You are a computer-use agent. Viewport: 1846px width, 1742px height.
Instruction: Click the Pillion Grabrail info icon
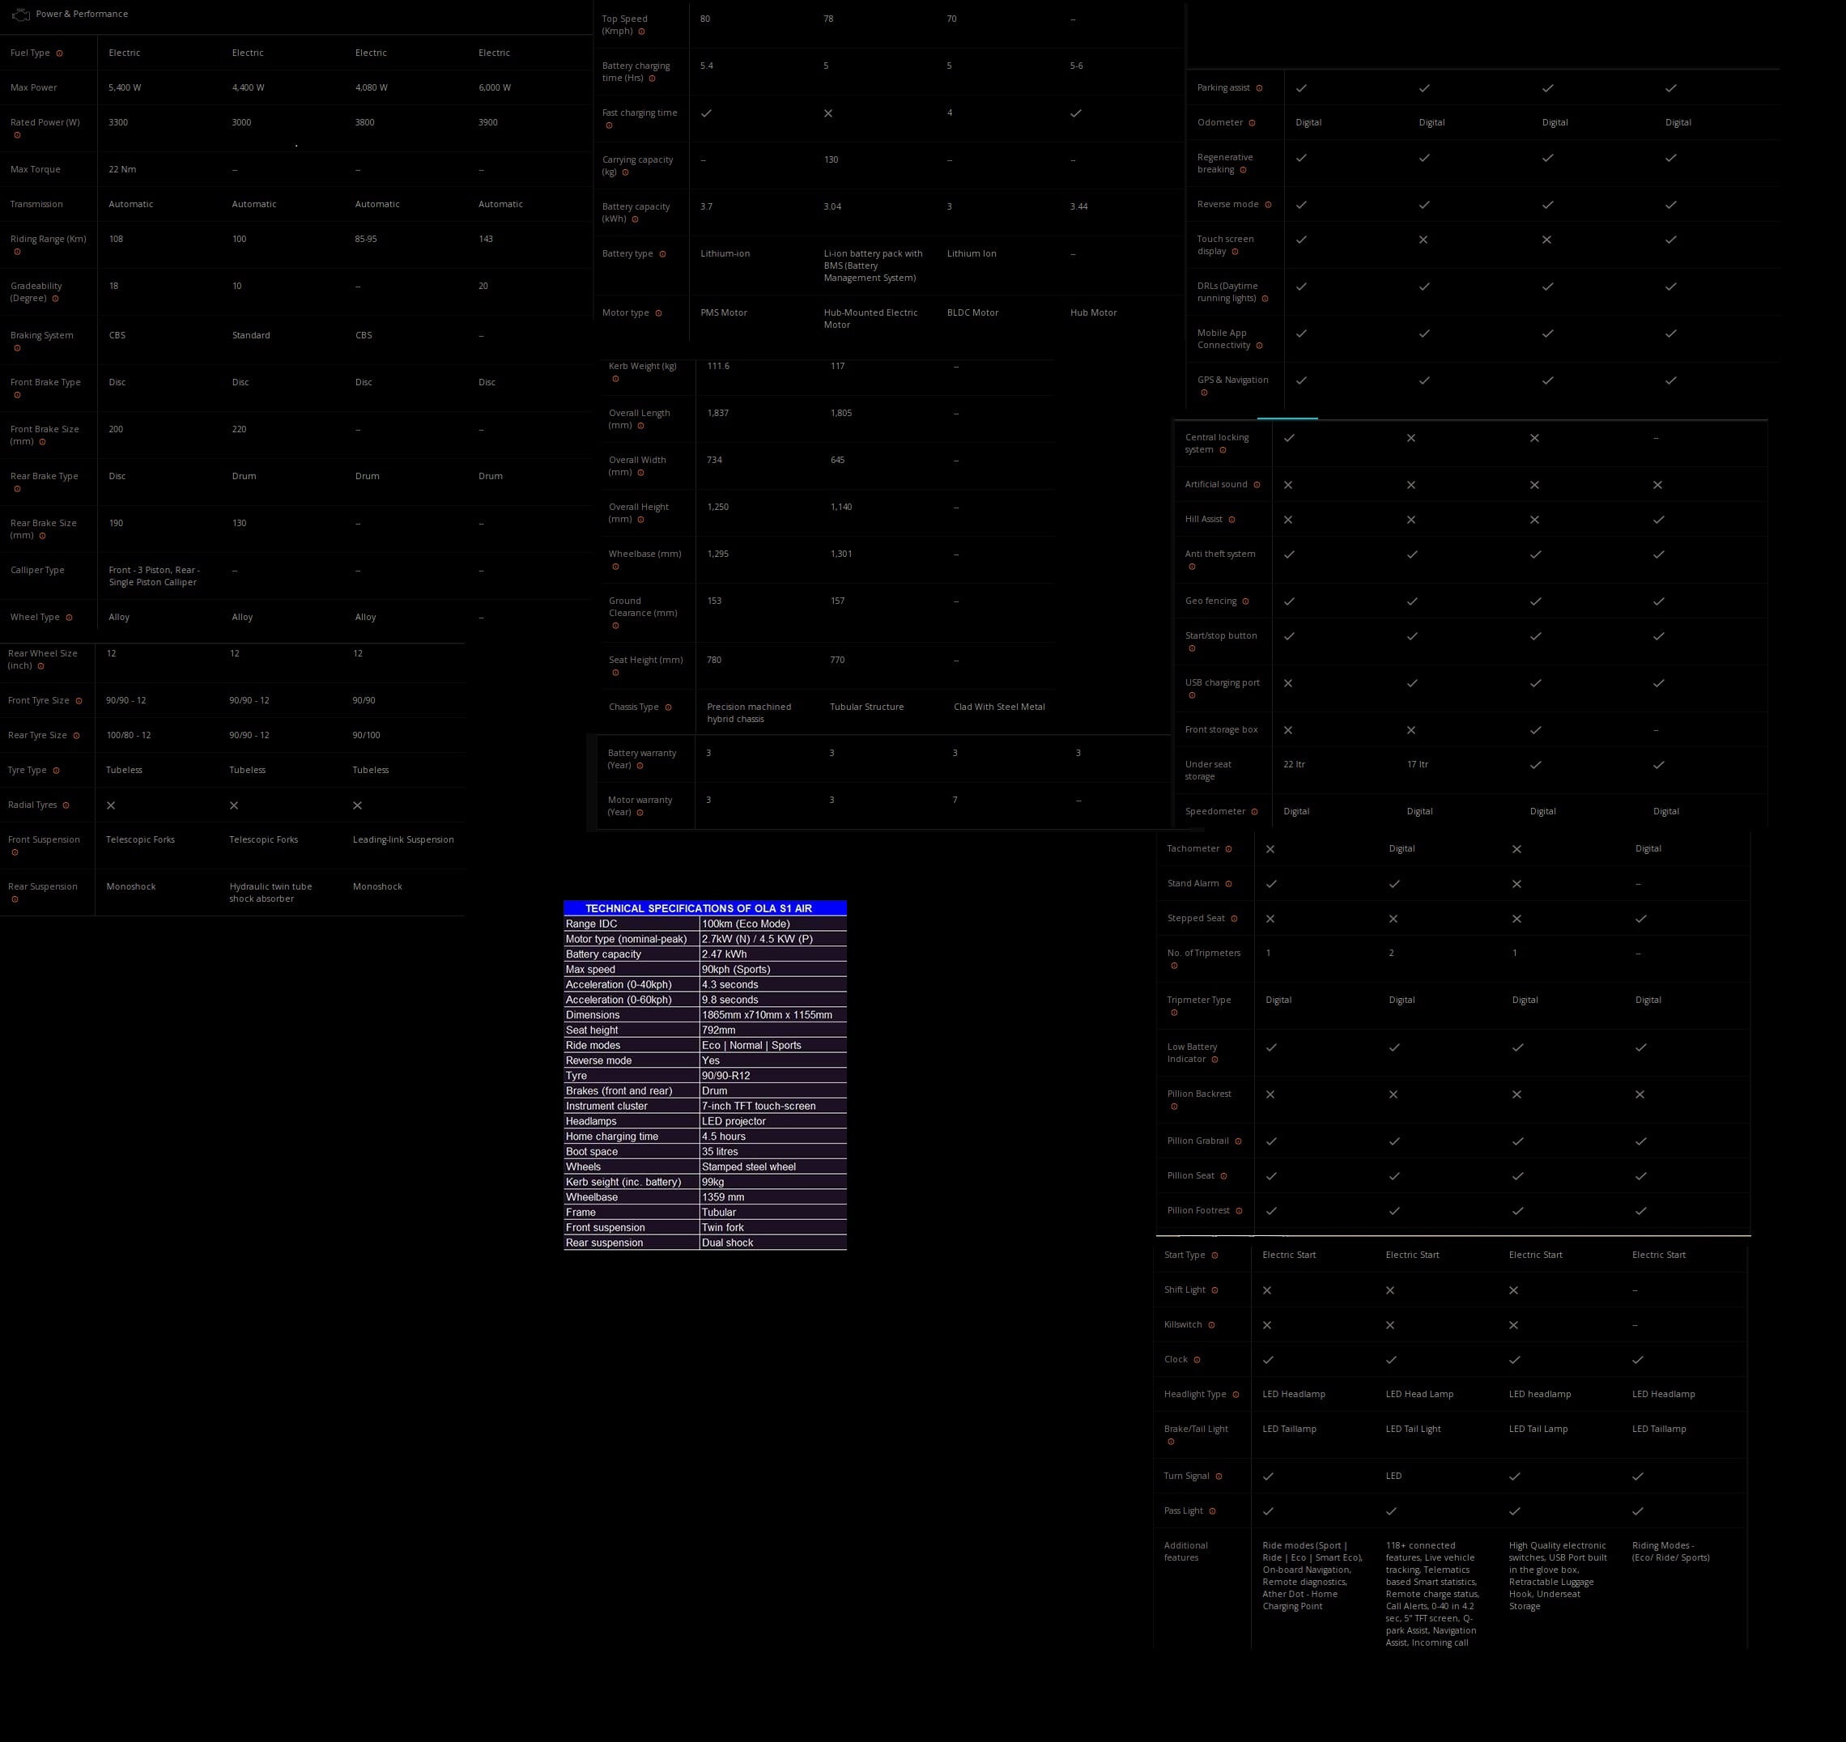(1238, 1141)
